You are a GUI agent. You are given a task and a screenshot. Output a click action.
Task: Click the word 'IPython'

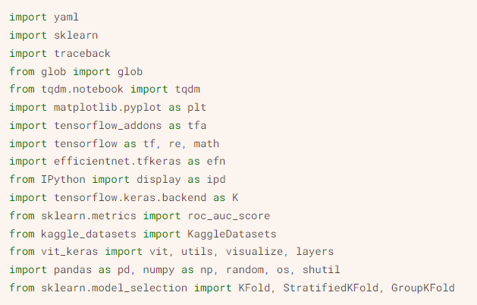[62, 181]
